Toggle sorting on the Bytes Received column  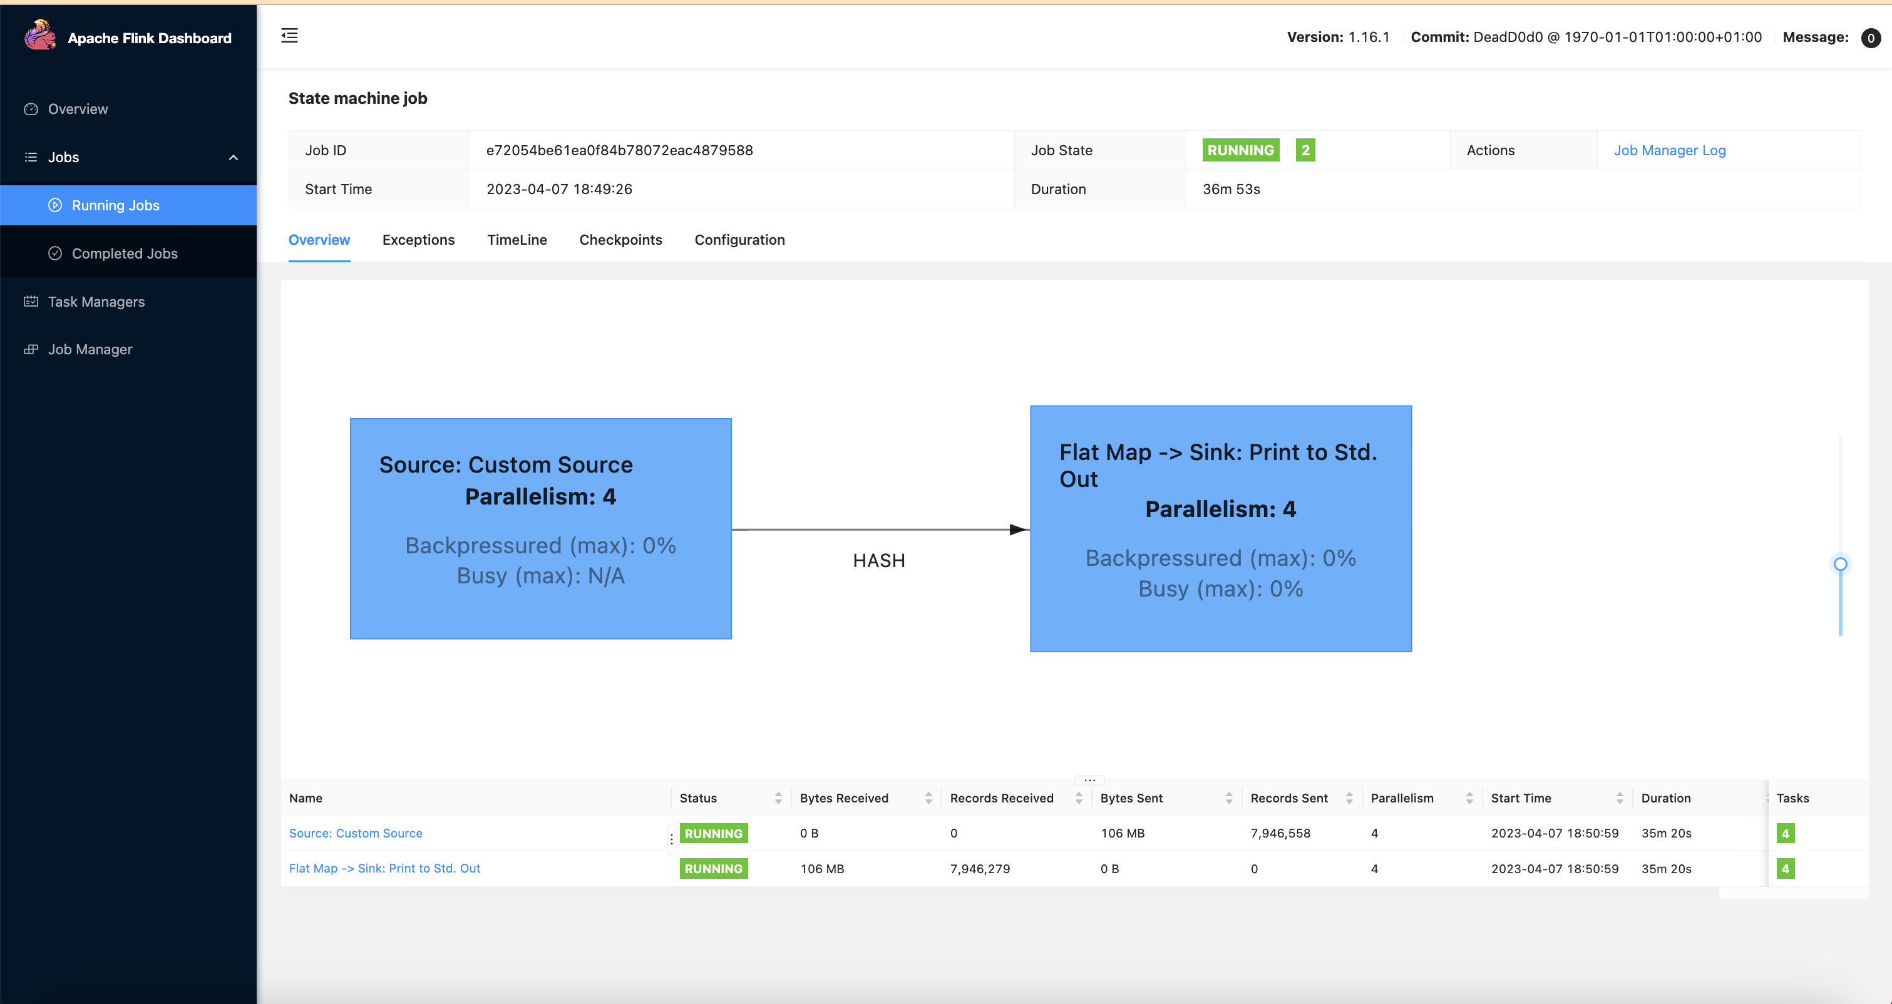929,797
